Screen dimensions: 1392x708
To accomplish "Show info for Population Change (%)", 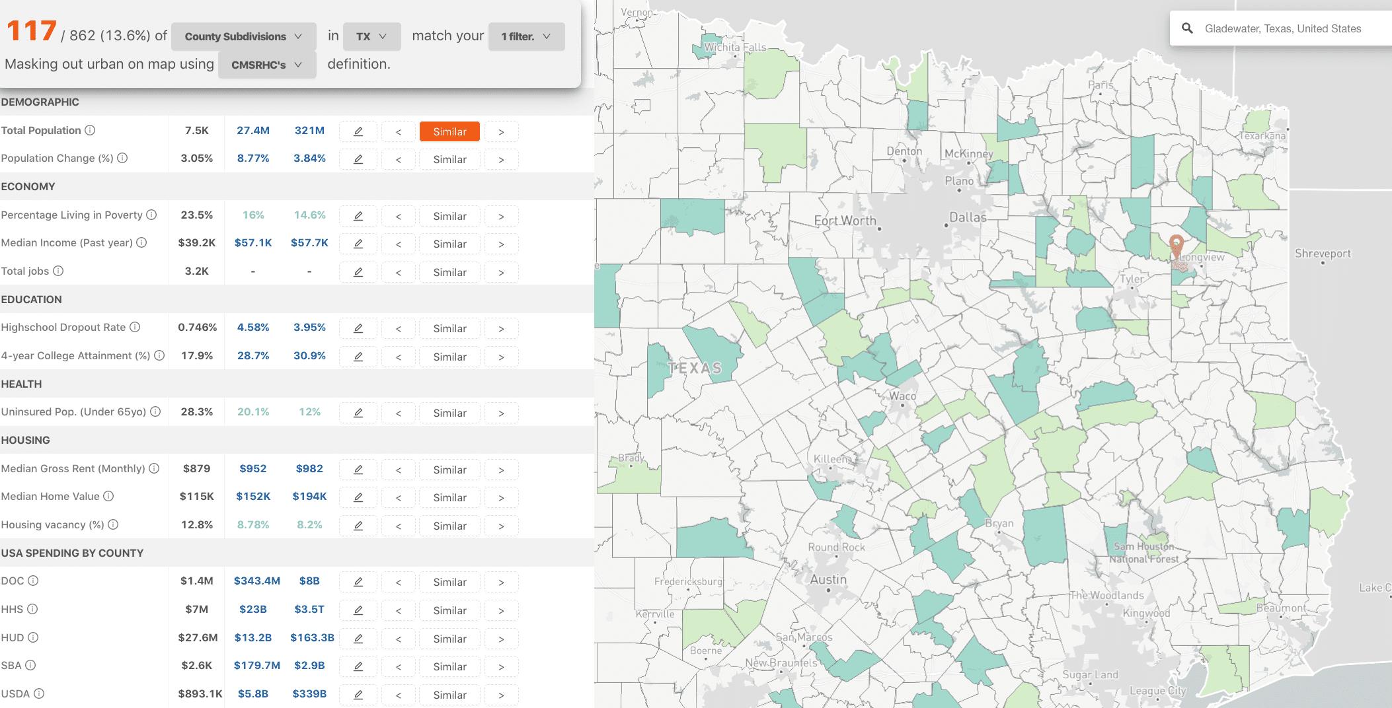I will pos(122,158).
